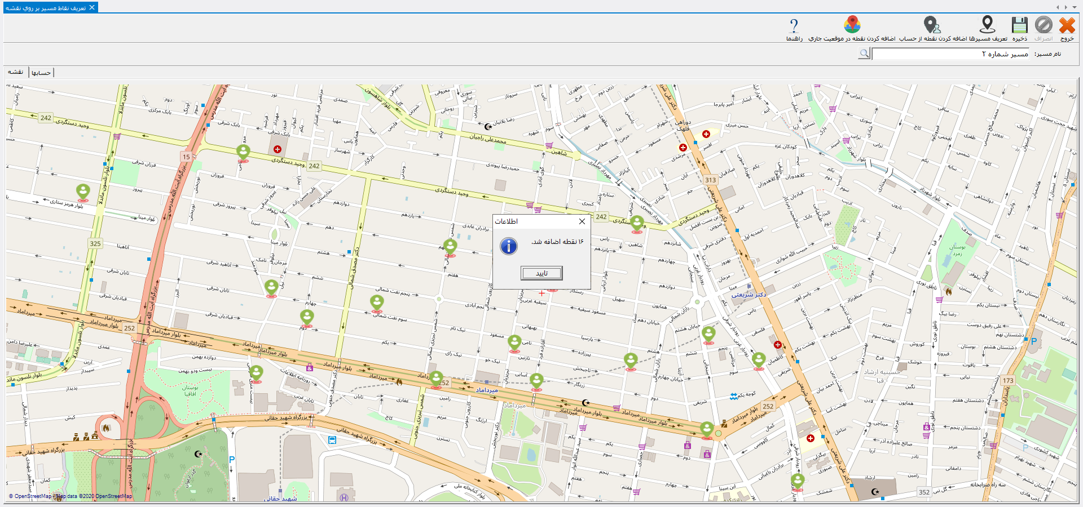Select green marker near بلوار هرمز ستاری
Image resolution: width=1083 pixels, height=507 pixels.
83,192
